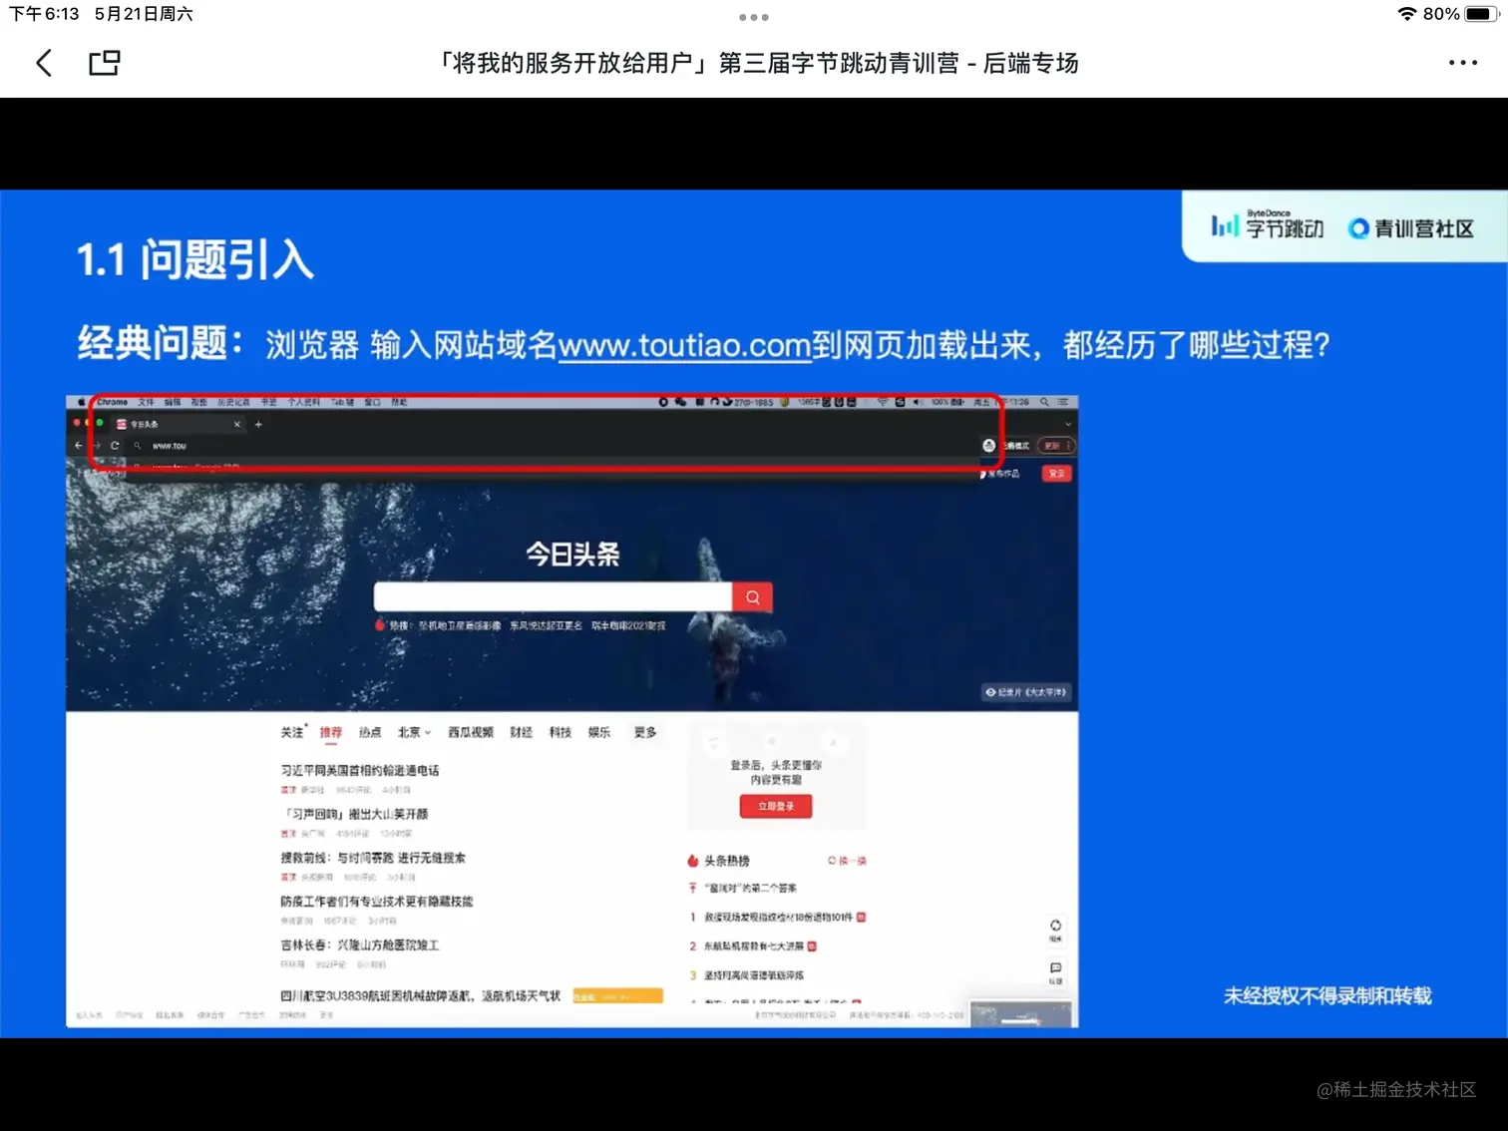
Task: Open headline 四川航空3U8839航班因机械故障返航
Action: (420, 995)
